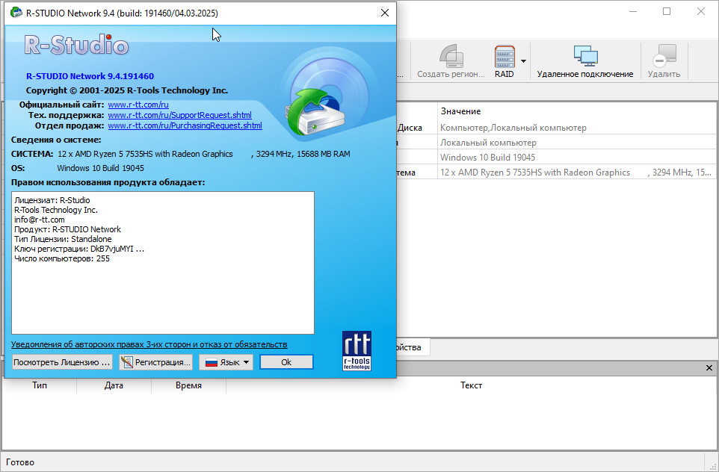Click the Тип Лицензии: Standalone line
This screenshot has width=719, height=472.
point(63,239)
